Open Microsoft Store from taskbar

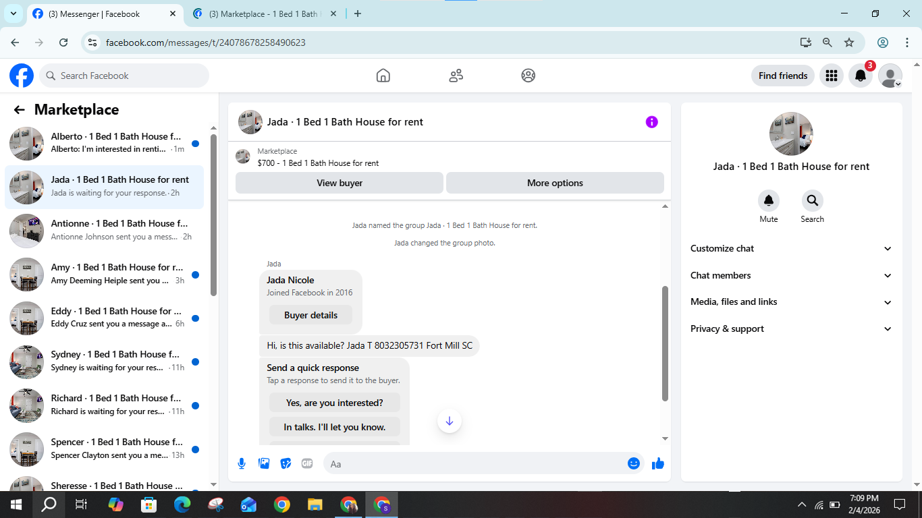pyautogui.click(x=148, y=505)
